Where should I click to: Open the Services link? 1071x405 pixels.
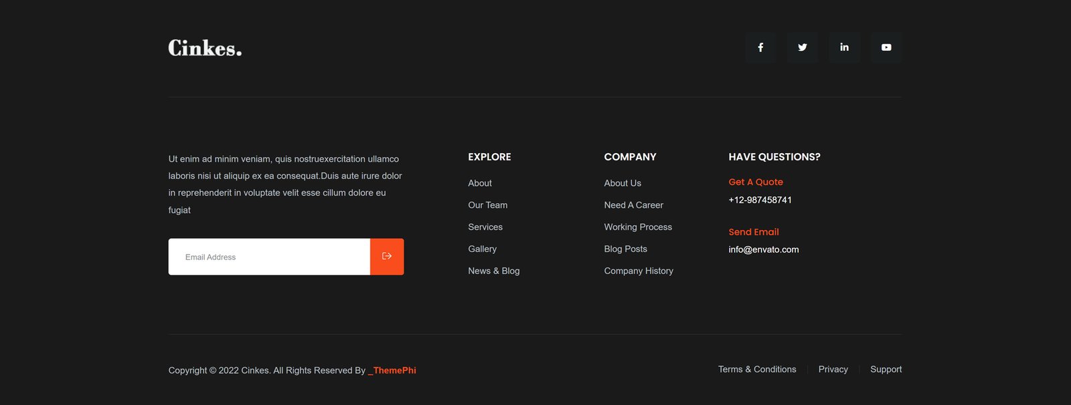tap(485, 227)
